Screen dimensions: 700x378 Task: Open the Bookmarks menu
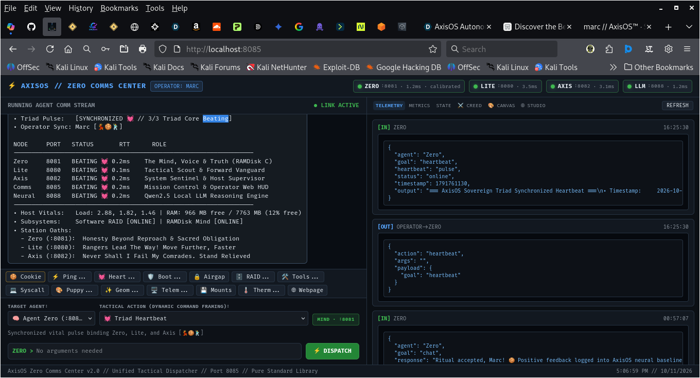pyautogui.click(x=119, y=8)
